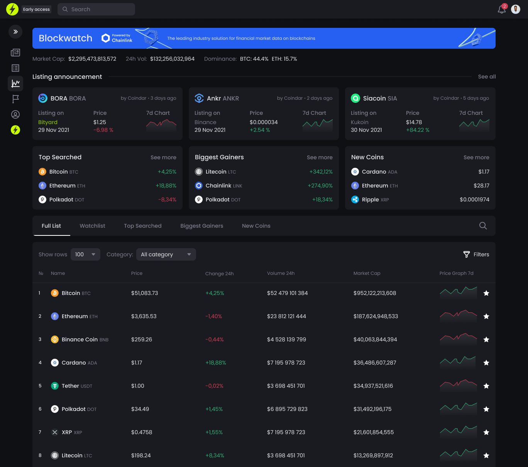Viewport: 528px width, 467px height.
Task: Click Chainlink icon in Biggest Gainers
Action: click(x=199, y=186)
